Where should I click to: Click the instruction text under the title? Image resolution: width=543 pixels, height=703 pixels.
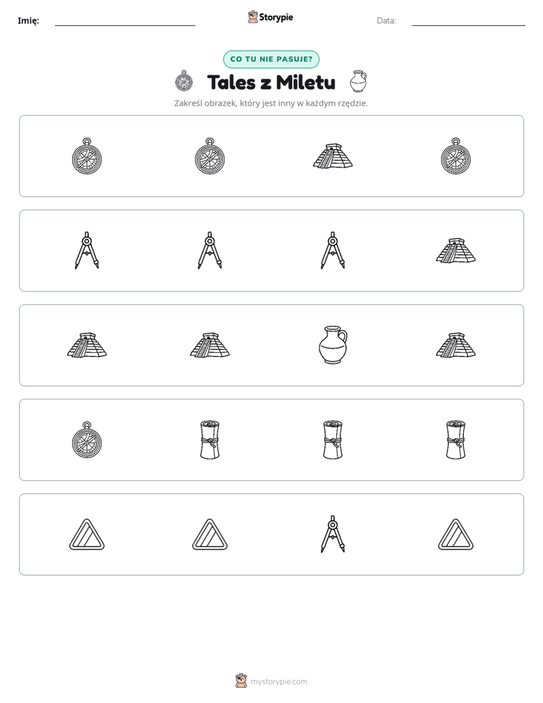click(271, 103)
